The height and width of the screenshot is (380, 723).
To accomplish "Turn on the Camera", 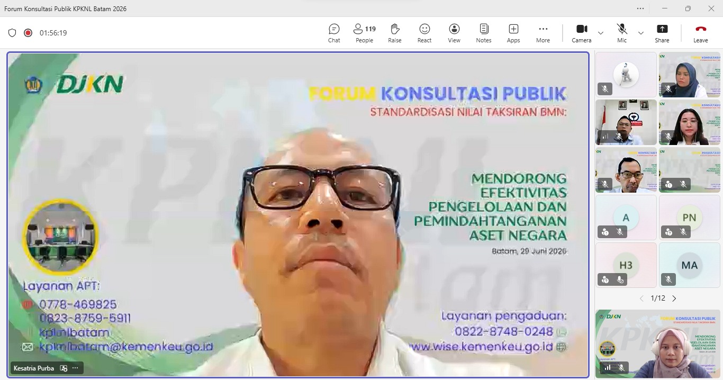I will pos(582,33).
